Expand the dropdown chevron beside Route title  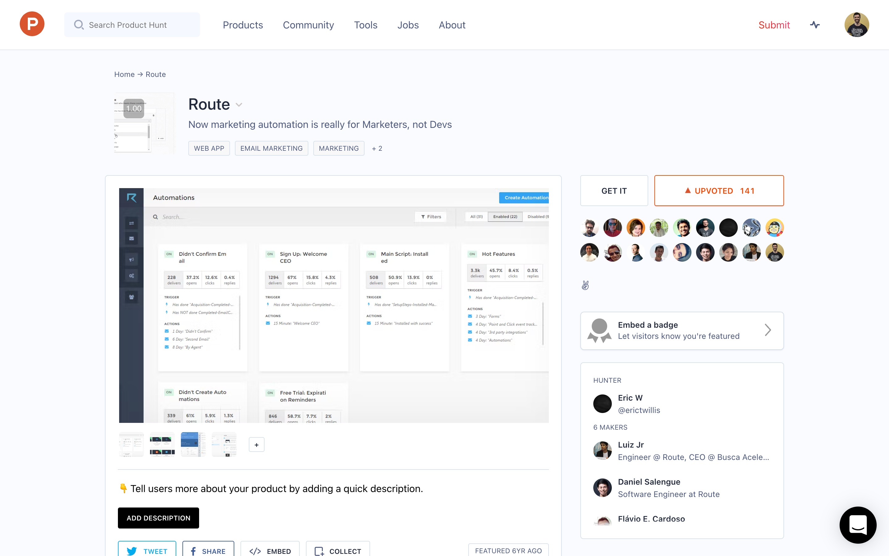(239, 105)
